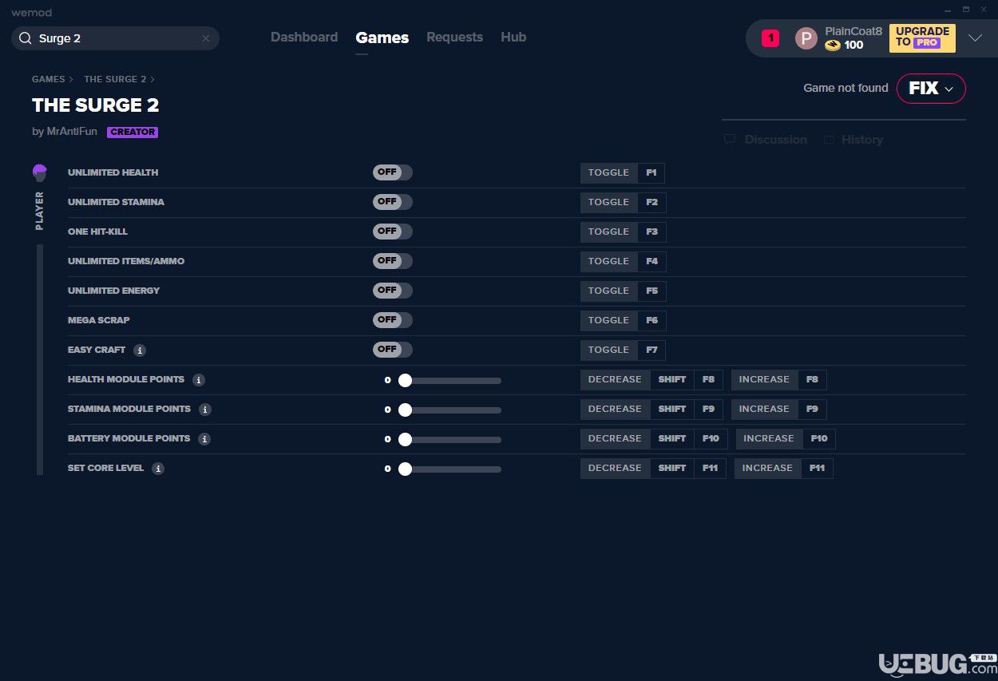This screenshot has height=681, width=998.
Task: Click Increase F11 hotkey button
Action: click(x=784, y=468)
